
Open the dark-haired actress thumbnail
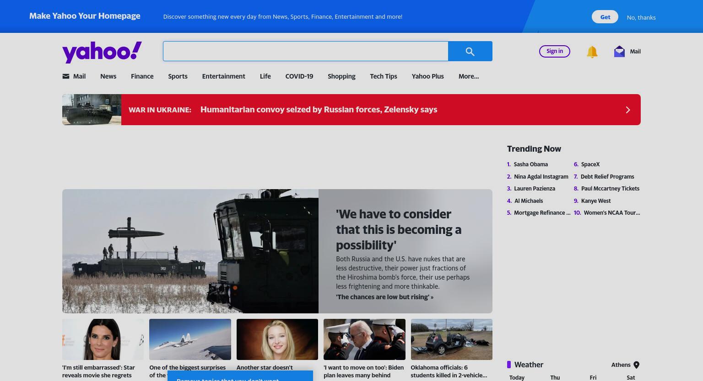pyautogui.click(x=103, y=339)
